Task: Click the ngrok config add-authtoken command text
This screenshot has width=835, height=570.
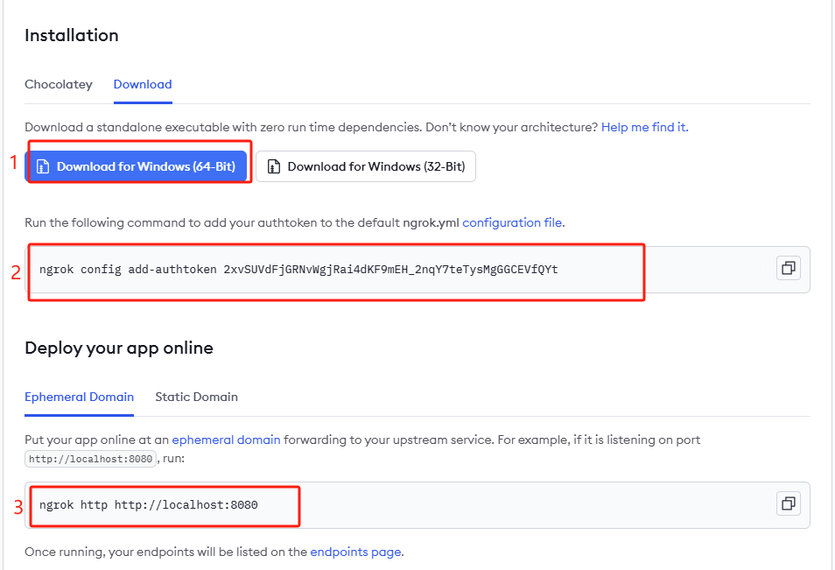Action: 298,270
